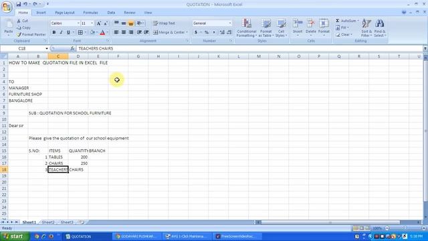Image resolution: width=428 pixels, height=241 pixels.
Task: Switch to the Page Layout tab
Action: 65,13
